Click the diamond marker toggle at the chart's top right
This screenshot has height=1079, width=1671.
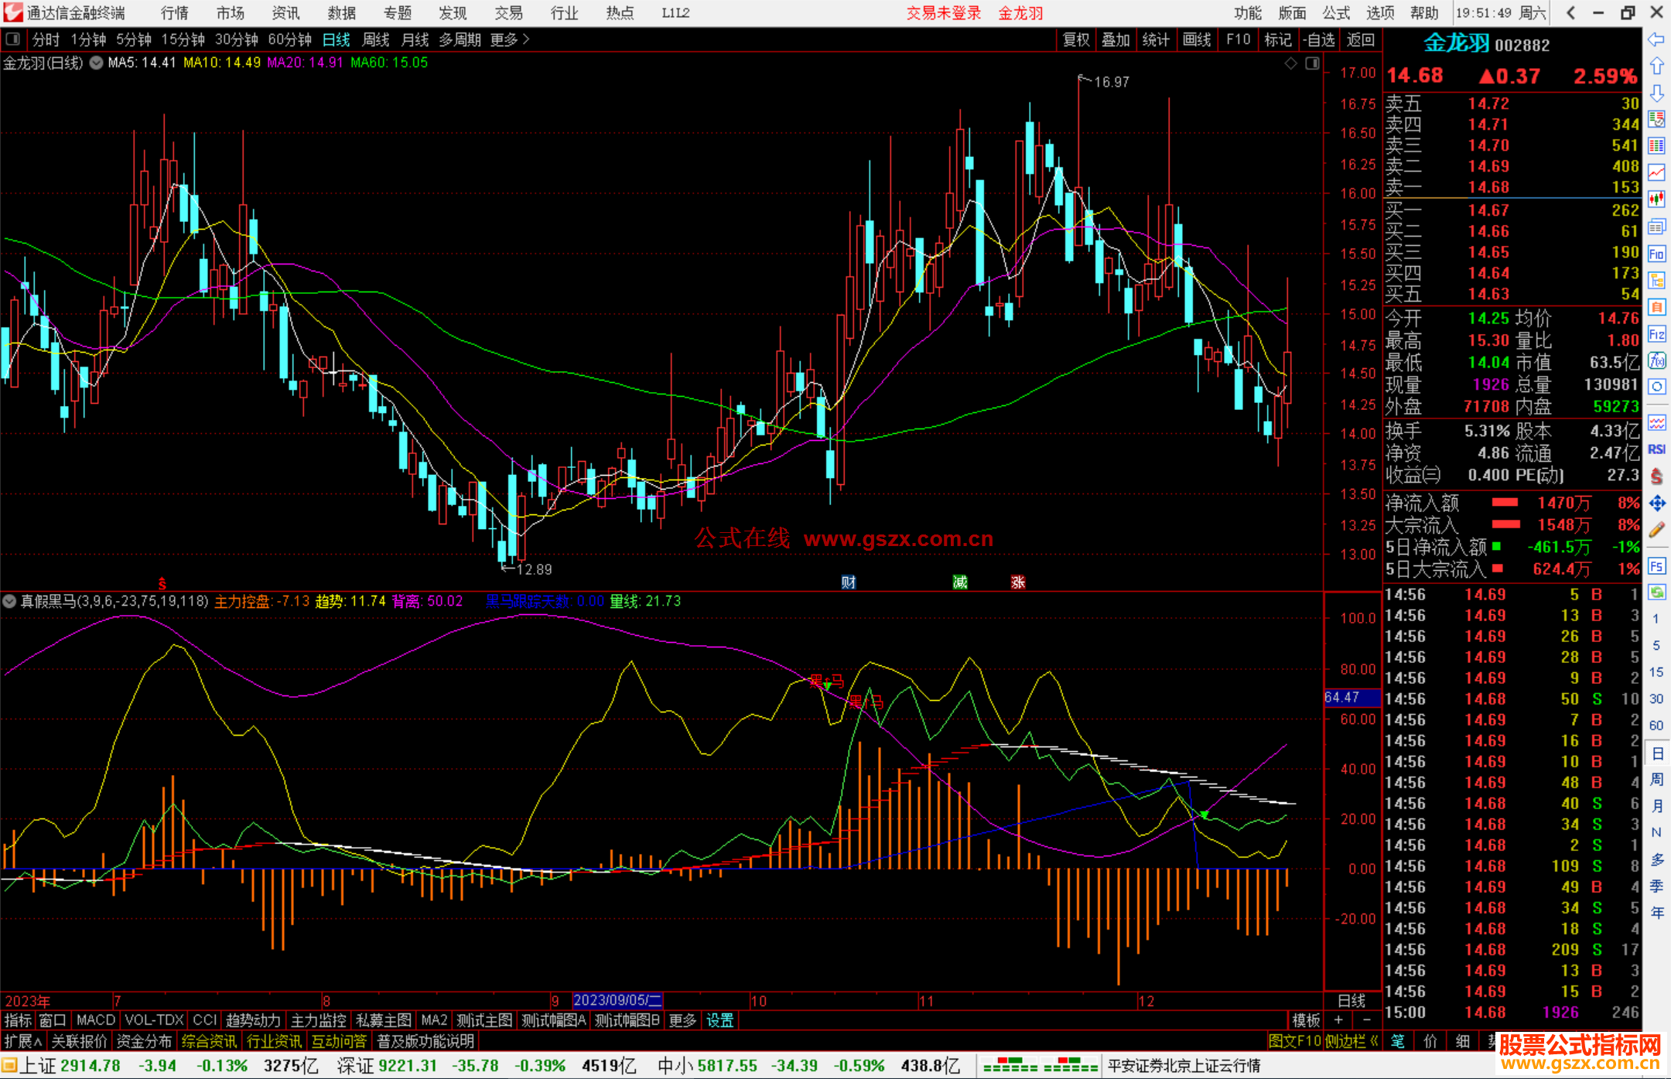[x=1290, y=63]
